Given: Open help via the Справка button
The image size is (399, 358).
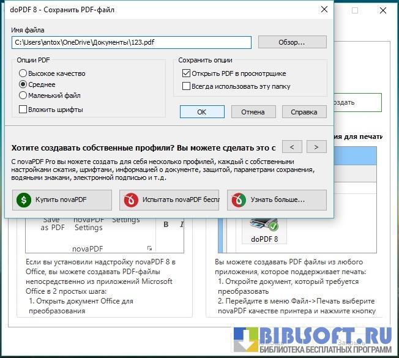Looking at the screenshot, I should (304, 112).
